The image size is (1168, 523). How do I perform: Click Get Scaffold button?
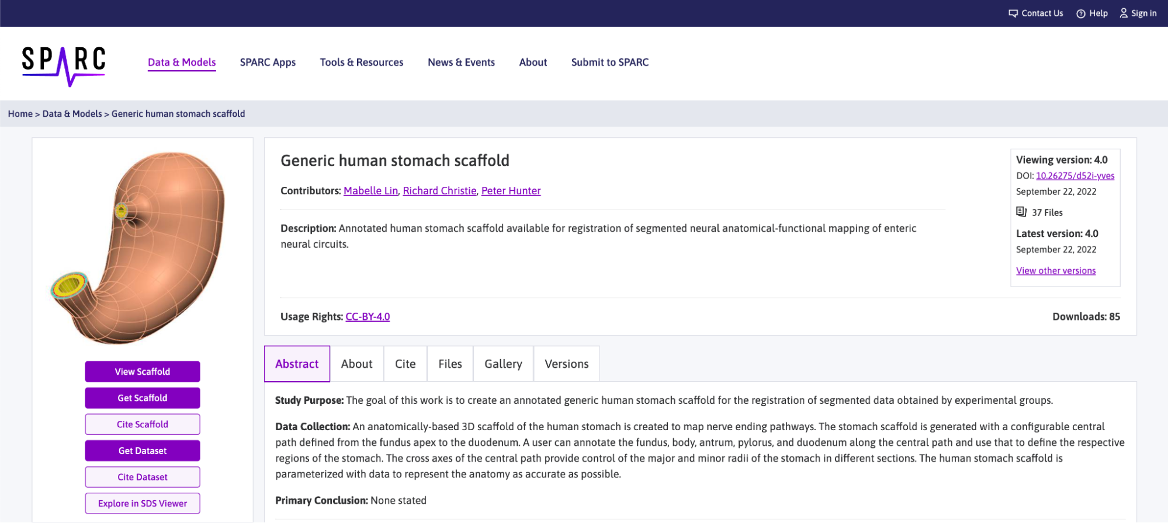point(143,398)
